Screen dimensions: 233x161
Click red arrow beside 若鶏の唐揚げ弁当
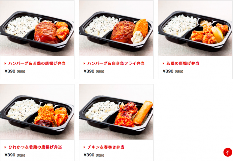coord(163,63)
